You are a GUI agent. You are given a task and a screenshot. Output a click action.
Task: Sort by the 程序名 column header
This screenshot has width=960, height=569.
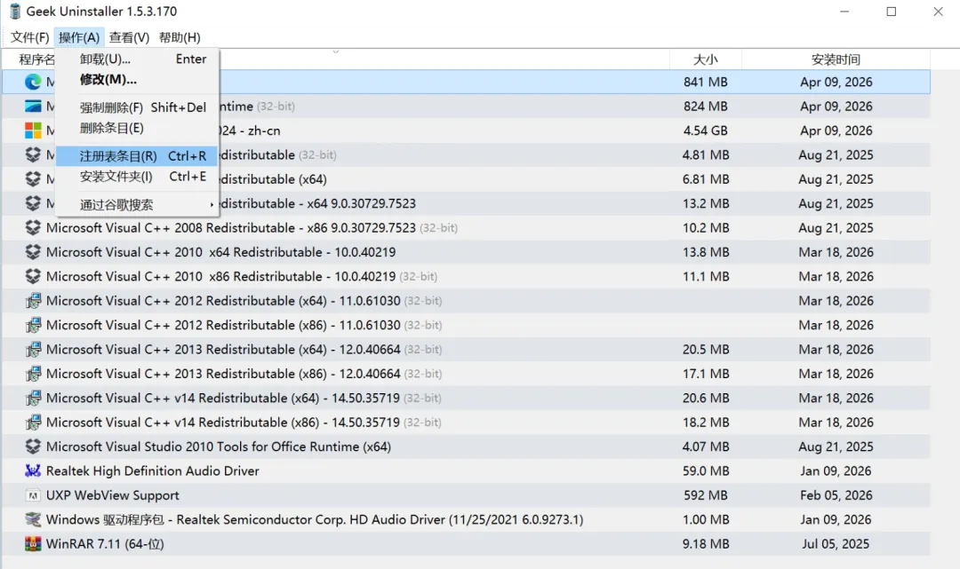pyautogui.click(x=36, y=59)
